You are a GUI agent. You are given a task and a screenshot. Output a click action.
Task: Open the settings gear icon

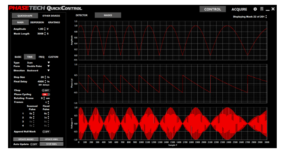255,9
